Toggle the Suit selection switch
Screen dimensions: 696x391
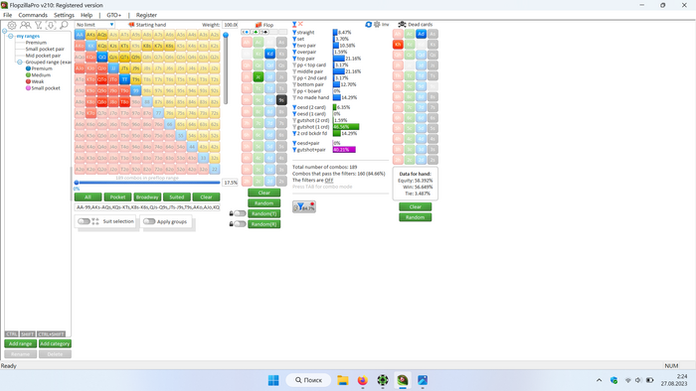tap(84, 221)
